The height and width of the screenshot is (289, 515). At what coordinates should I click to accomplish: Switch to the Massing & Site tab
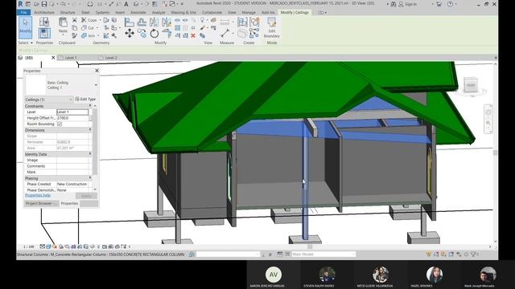pyautogui.click(x=183, y=13)
